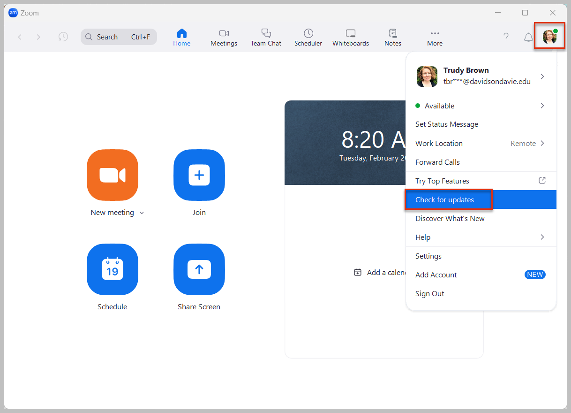Image resolution: width=571 pixels, height=413 pixels.
Task: Click the Share Screen arrow icon
Action: 199,269
